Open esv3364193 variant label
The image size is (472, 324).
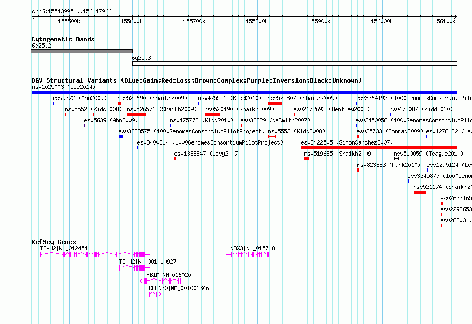414,98
